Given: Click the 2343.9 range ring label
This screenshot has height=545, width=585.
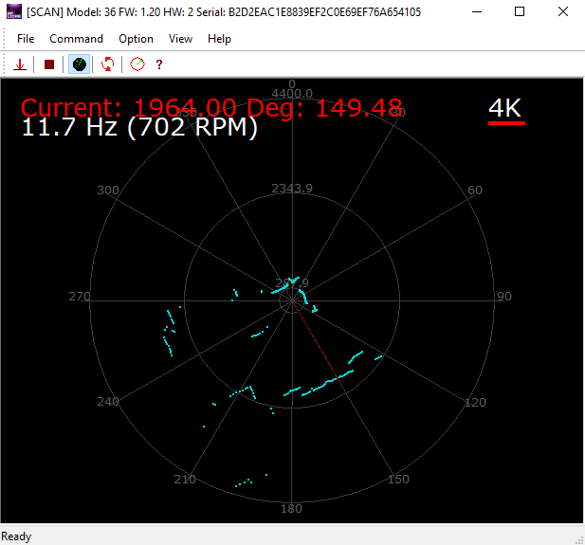Looking at the screenshot, I should 292,188.
